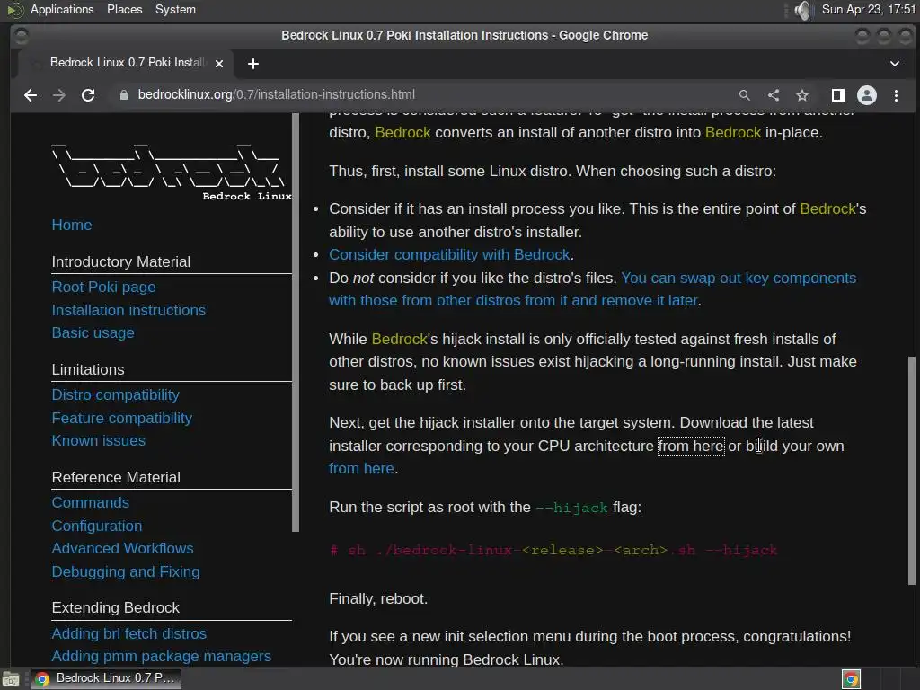Go back with the browser back arrow

point(31,95)
